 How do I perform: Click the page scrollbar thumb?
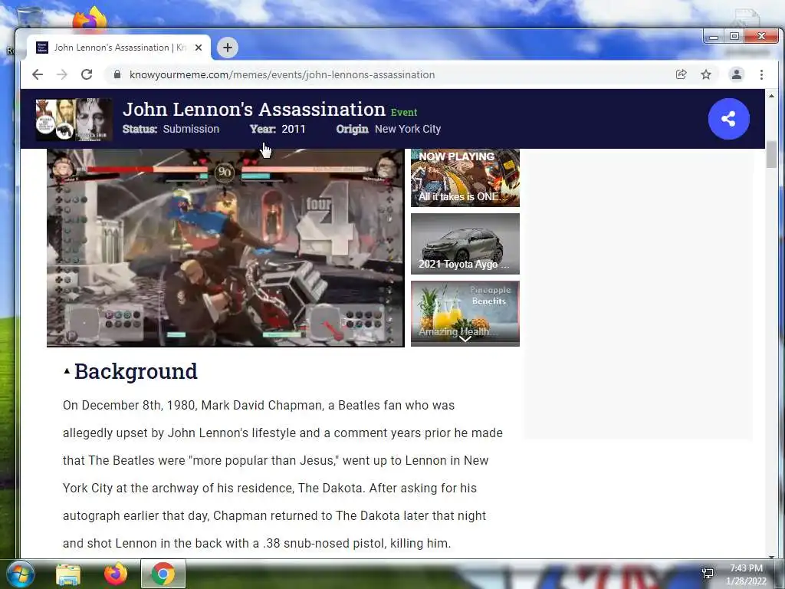pyautogui.click(x=771, y=154)
